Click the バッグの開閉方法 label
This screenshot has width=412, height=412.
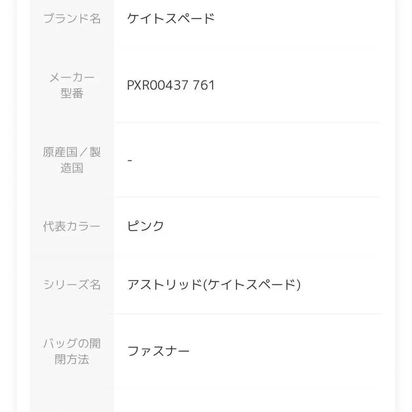point(72,351)
